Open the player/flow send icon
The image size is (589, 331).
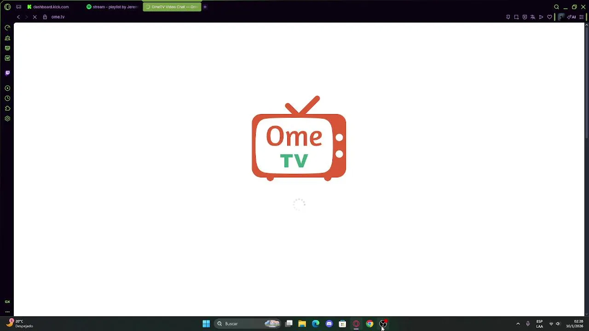point(541,17)
